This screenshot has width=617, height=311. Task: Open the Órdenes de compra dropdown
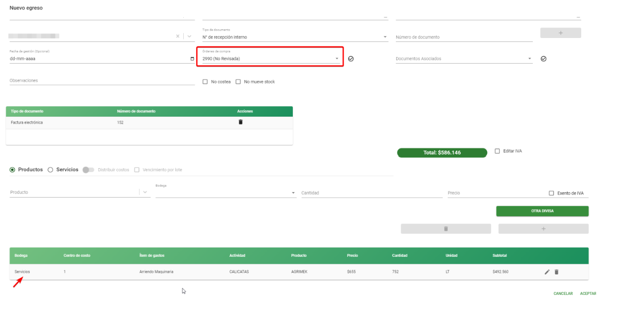(x=271, y=59)
